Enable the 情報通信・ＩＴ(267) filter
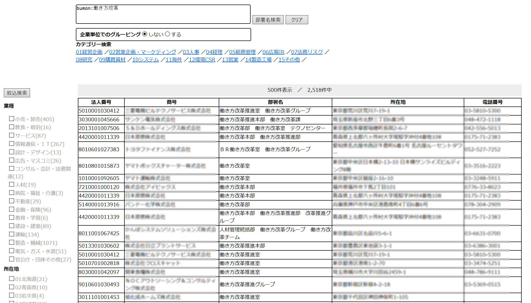The image size is (531, 303). 11,143
